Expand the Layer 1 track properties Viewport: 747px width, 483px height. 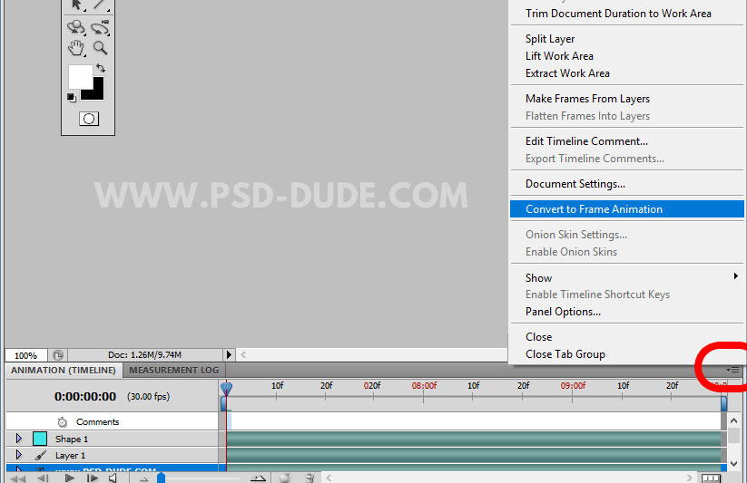point(19,454)
